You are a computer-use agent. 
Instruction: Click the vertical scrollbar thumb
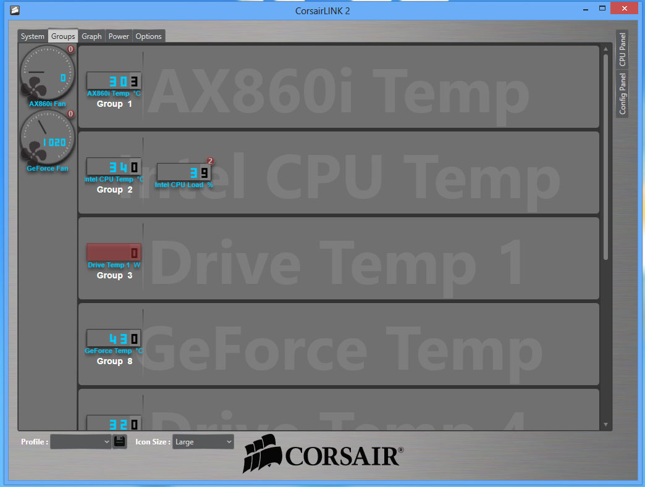605,157
